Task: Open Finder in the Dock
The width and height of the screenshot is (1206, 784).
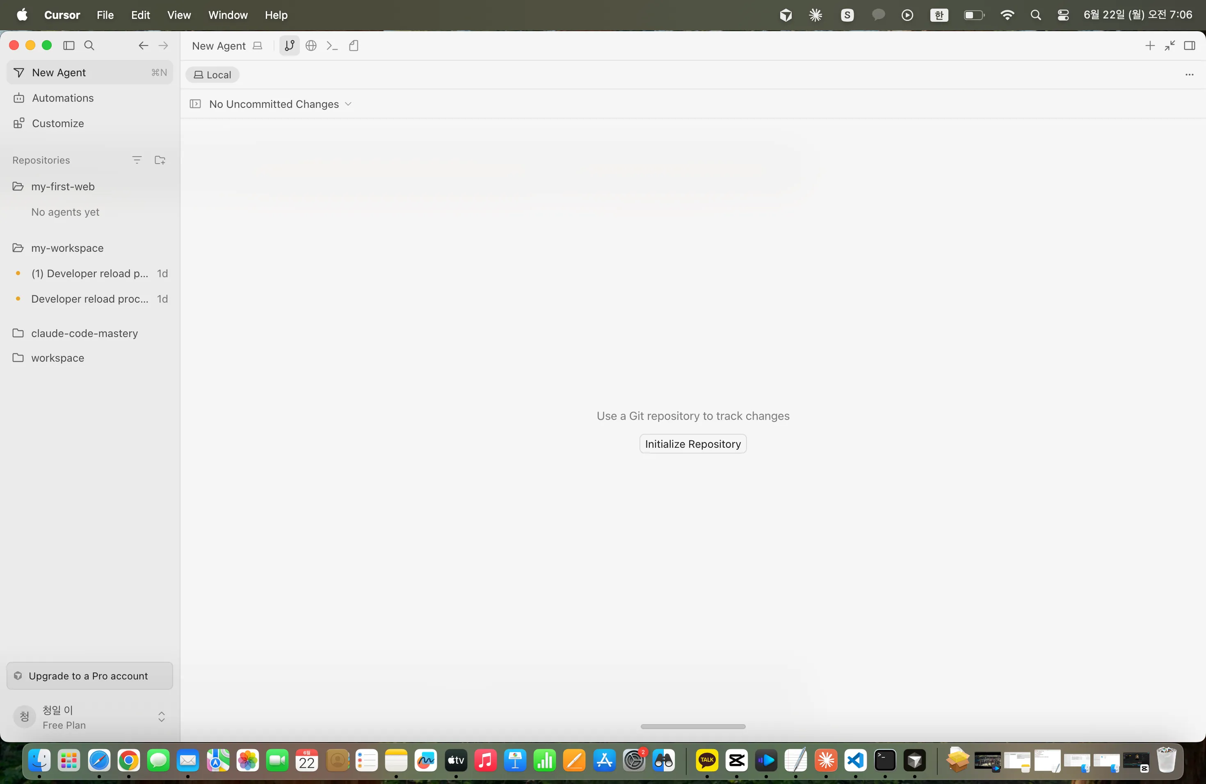Action: [39, 760]
